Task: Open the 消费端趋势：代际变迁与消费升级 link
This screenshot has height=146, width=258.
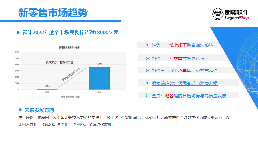Action: pyautogui.click(x=184, y=83)
